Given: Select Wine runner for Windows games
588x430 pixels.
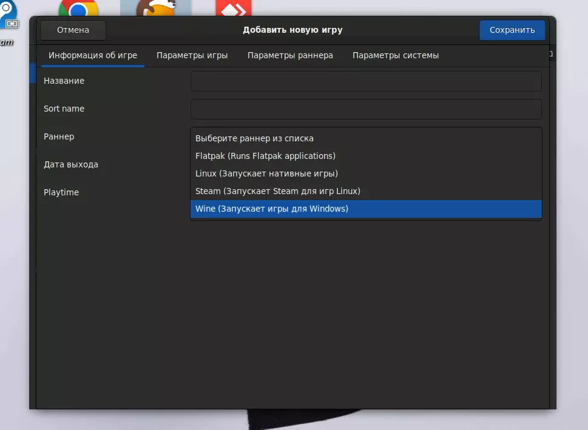Looking at the screenshot, I should pyautogui.click(x=366, y=209).
